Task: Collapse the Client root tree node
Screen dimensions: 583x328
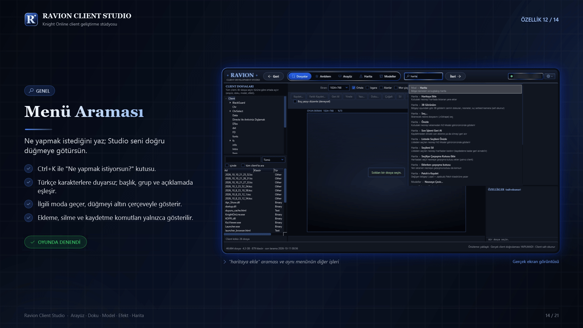Action: (226, 98)
